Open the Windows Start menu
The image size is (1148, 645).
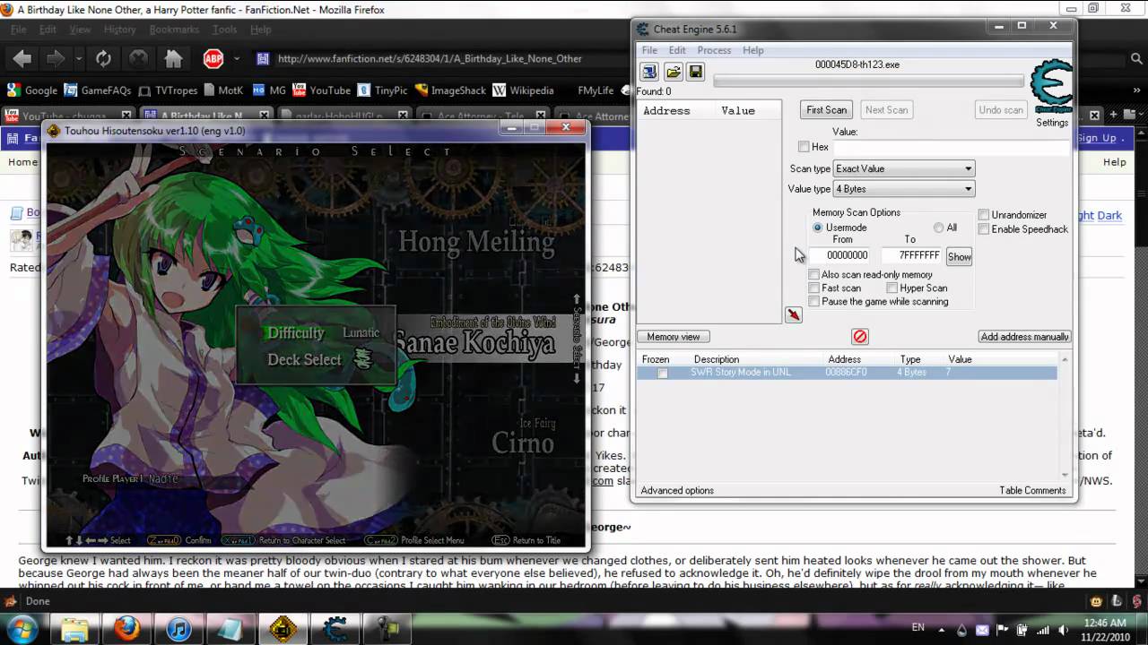point(22,629)
